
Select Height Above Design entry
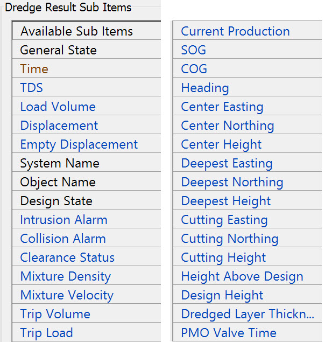[x=242, y=276]
